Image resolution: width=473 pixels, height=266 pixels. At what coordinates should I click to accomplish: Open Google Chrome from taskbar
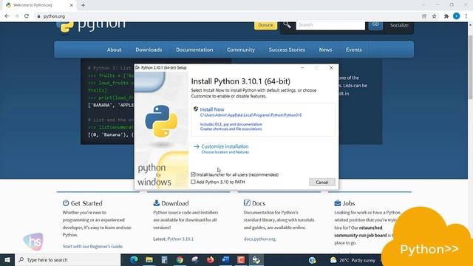click(180, 259)
